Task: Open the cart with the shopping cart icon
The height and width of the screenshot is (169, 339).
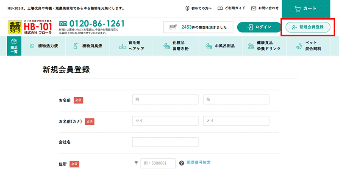Action: [297, 8]
